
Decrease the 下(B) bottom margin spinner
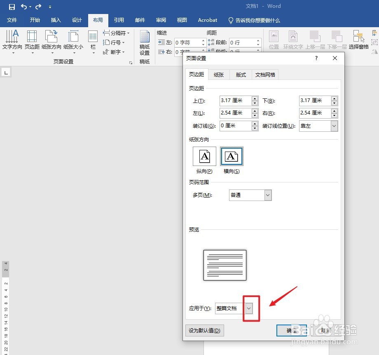(334, 103)
